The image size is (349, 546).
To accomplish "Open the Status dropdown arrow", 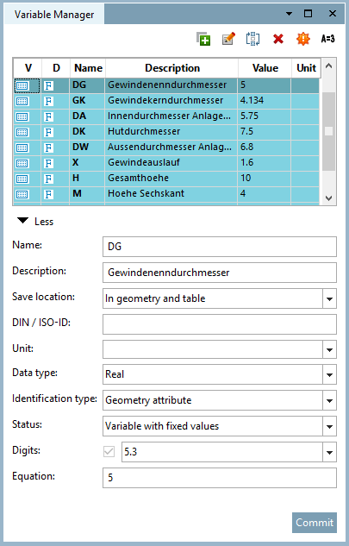I will (x=329, y=426).
